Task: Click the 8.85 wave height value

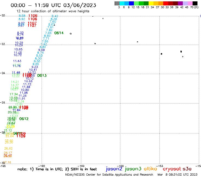Action: coord(36,64)
